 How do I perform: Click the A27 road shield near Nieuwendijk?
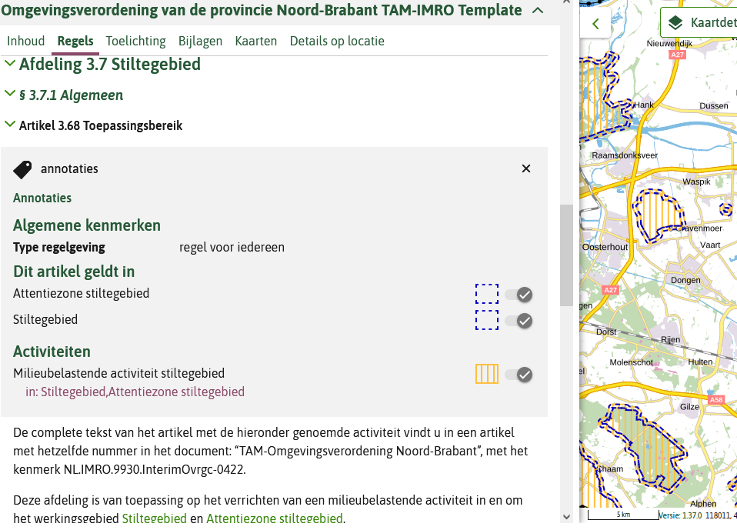677,55
